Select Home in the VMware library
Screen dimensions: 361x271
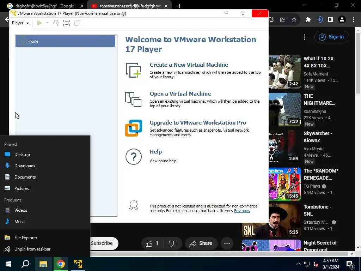click(x=65, y=41)
